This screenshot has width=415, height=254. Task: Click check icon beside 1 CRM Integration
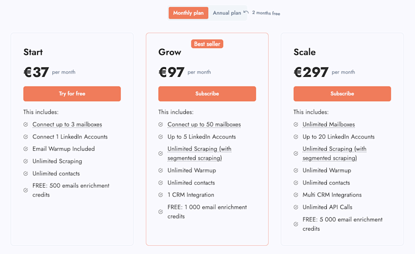(x=161, y=195)
